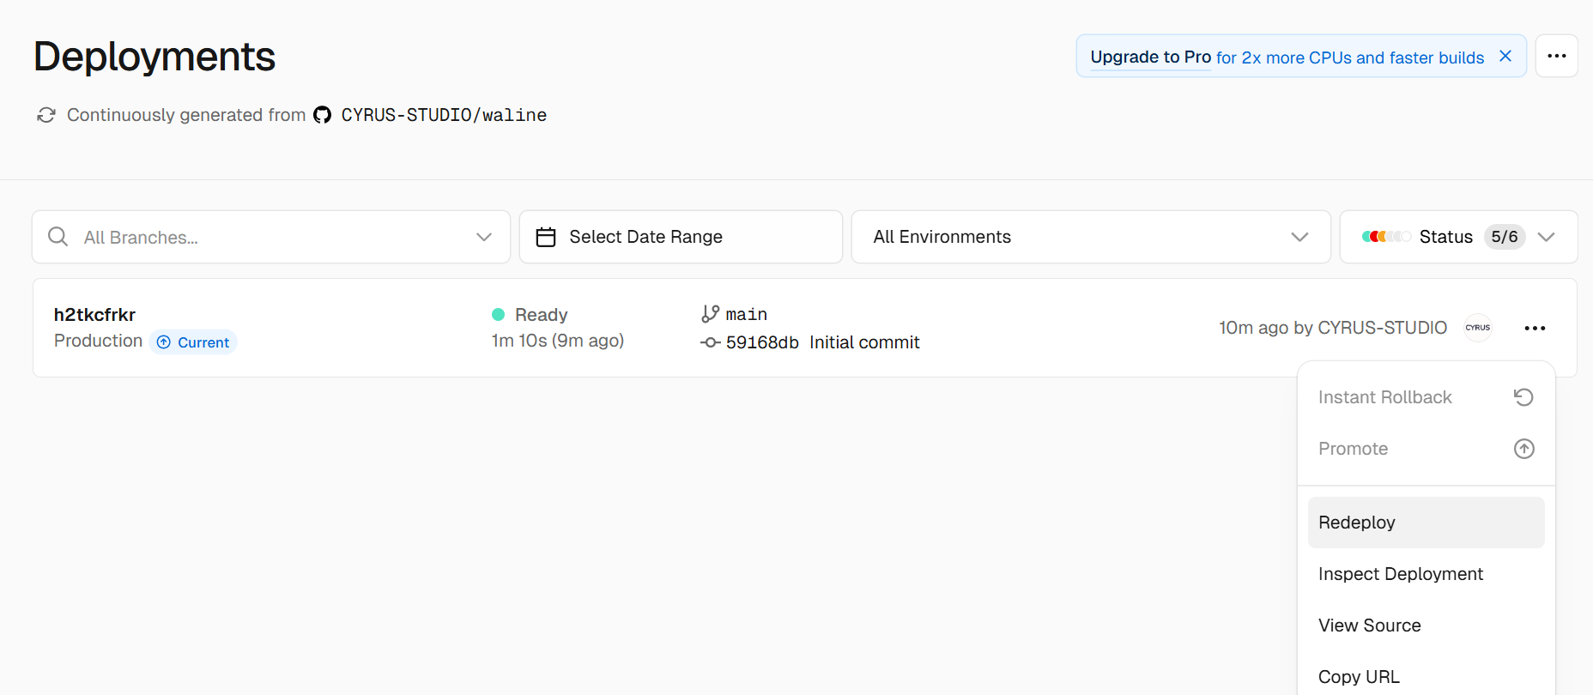Click the Ready status text
1593x695 pixels.
click(x=542, y=315)
